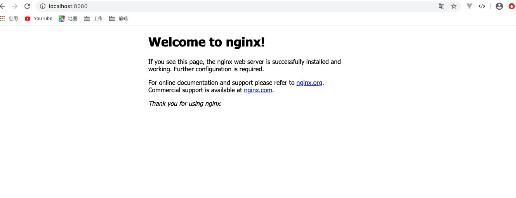This screenshot has width=516, height=198.
Task: Click the 'Further configuration is required' sentence
Action: (x=219, y=69)
